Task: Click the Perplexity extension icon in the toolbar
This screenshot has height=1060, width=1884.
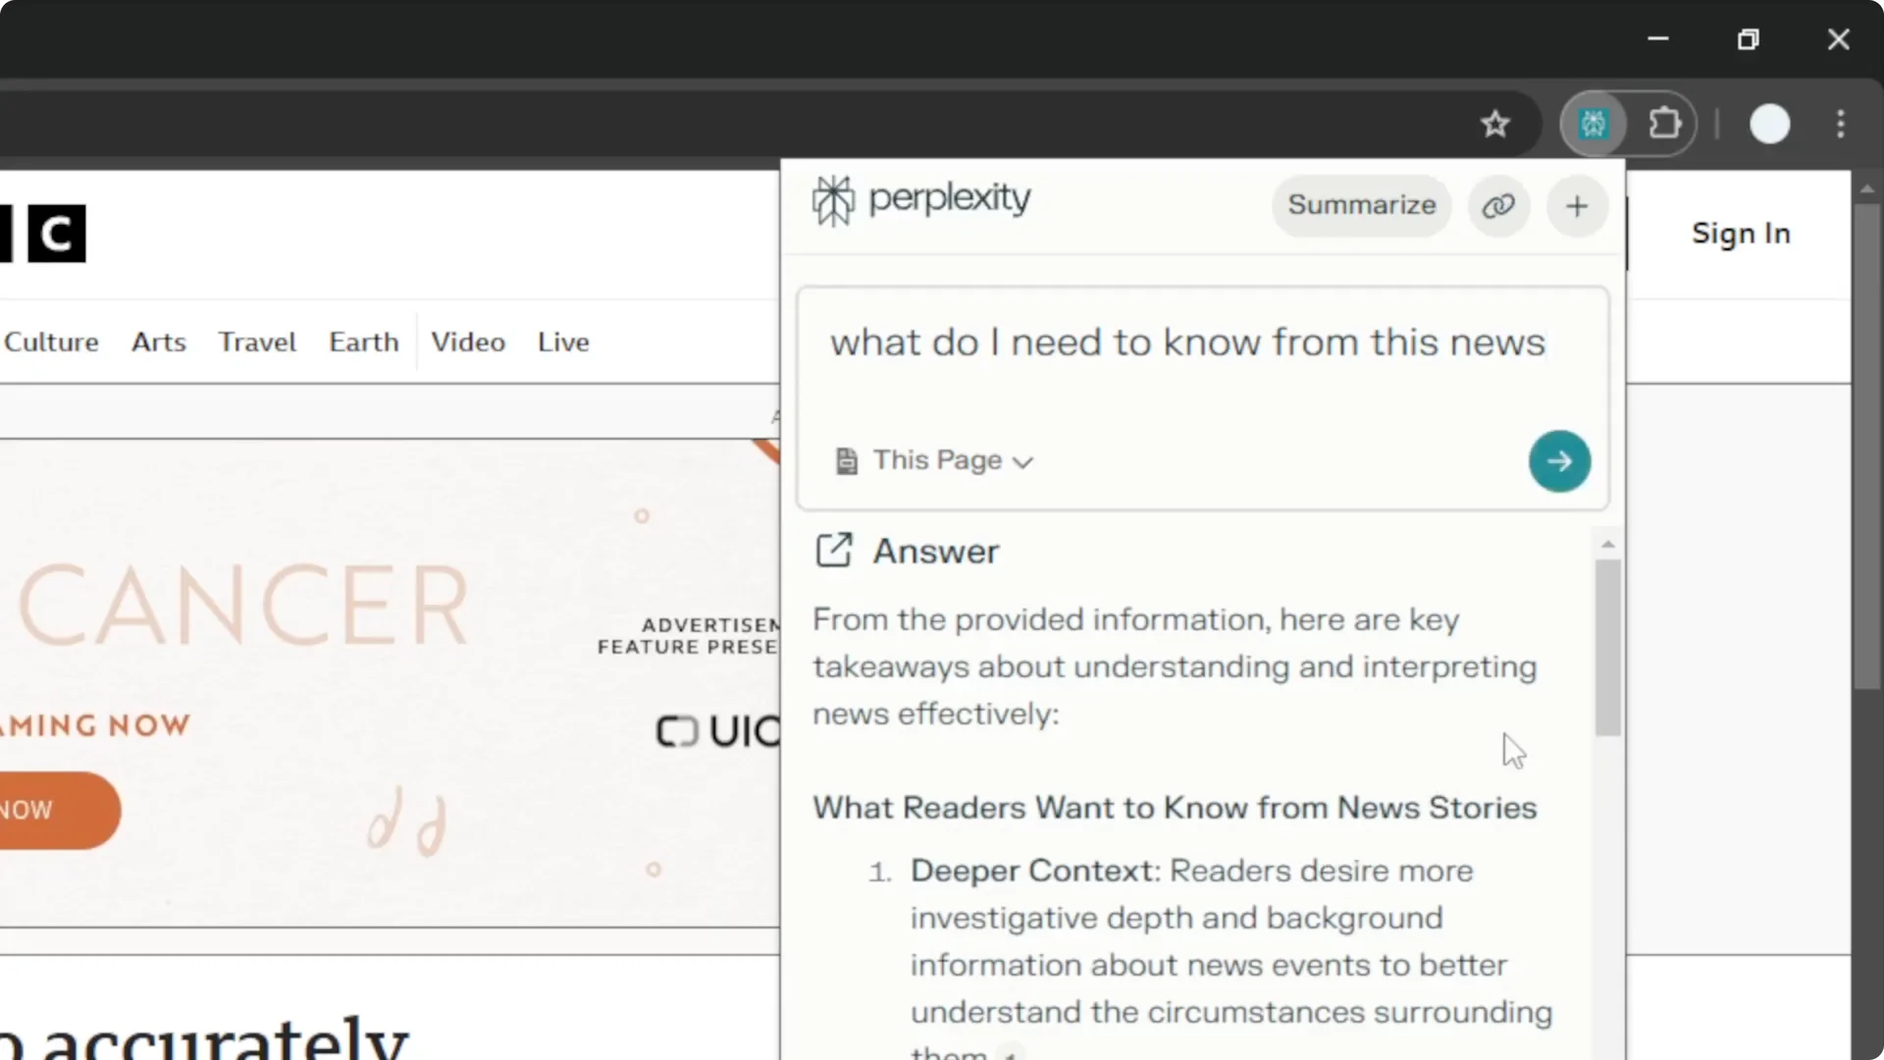Action: [x=1594, y=124]
